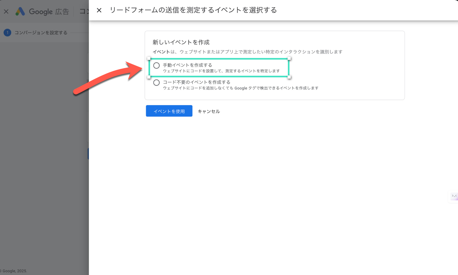458x275 pixels.
Task: Click the 新しいイベントを作成 card heading
Action: pyautogui.click(x=181, y=42)
